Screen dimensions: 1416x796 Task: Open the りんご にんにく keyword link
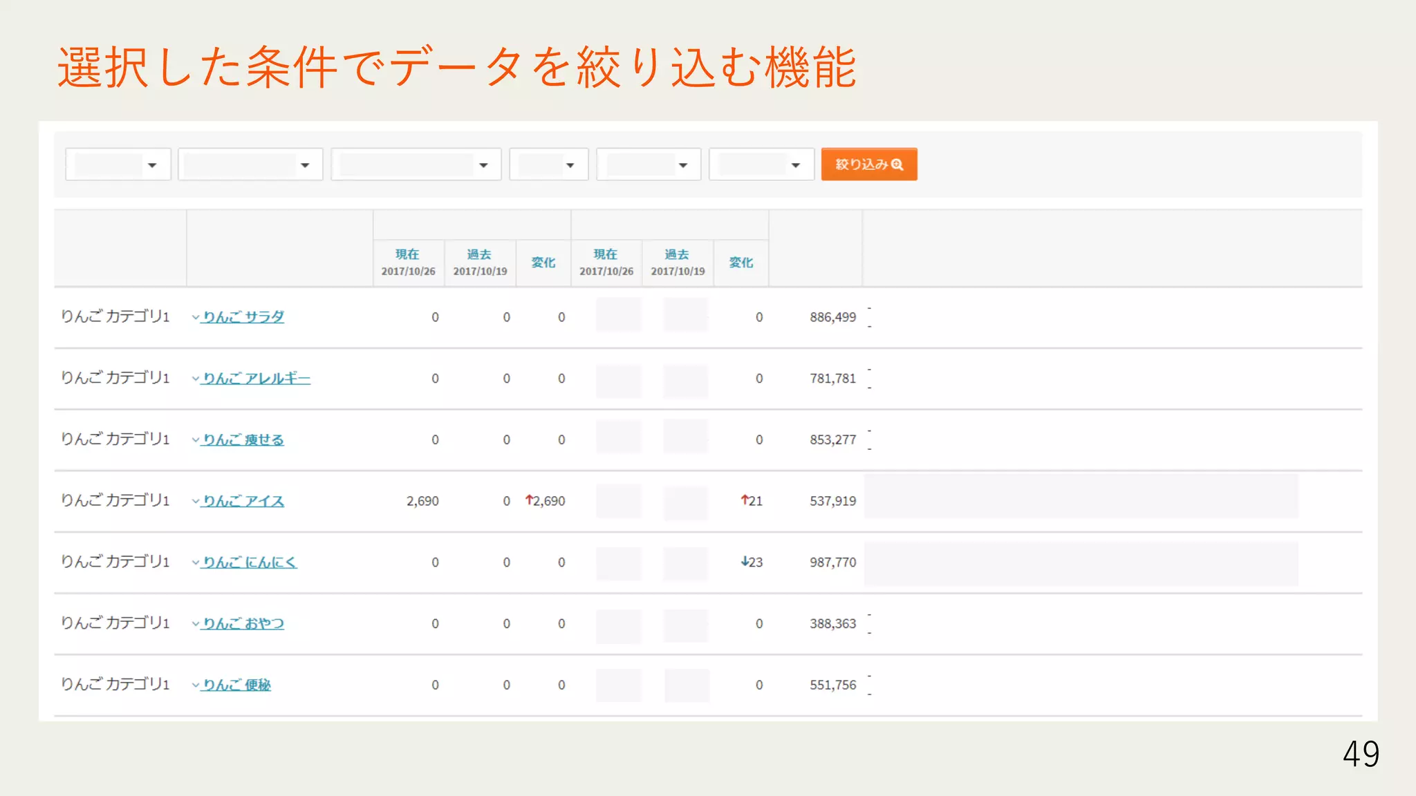pos(250,562)
